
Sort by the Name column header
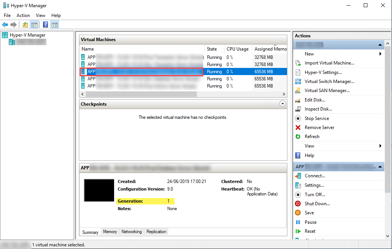pyautogui.click(x=142, y=49)
